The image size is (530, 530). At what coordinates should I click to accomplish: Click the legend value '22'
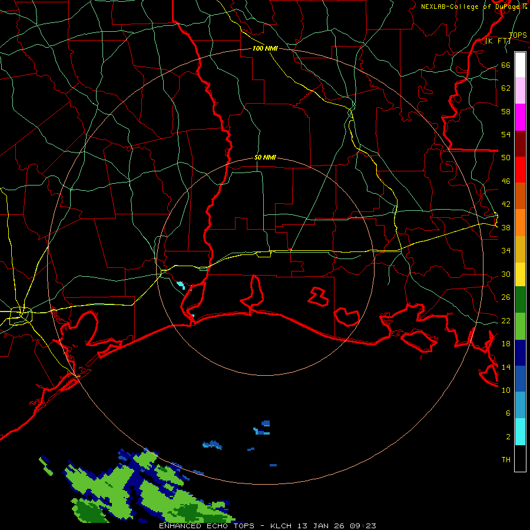(x=506, y=320)
